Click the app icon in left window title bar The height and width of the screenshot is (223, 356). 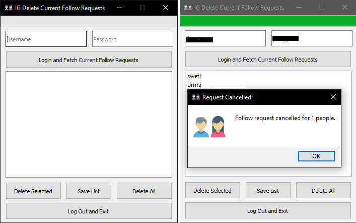click(9, 8)
